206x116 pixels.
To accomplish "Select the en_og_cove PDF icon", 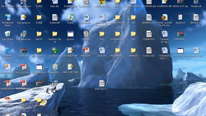I will coord(23,67).
